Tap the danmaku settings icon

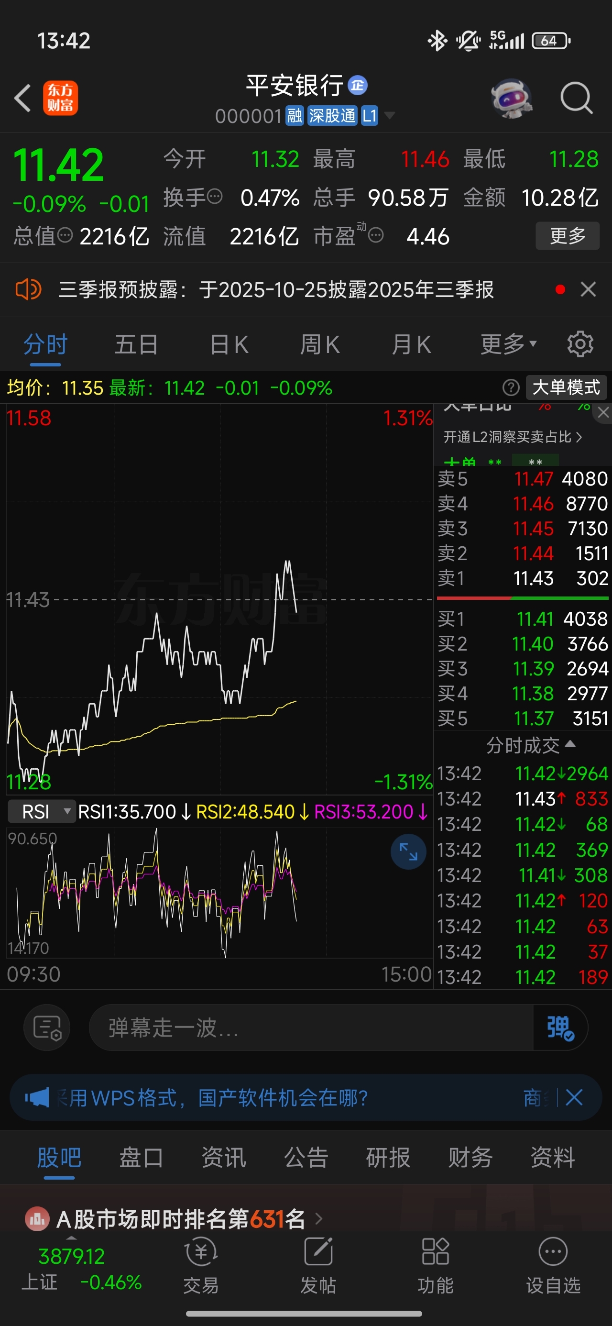47,1028
